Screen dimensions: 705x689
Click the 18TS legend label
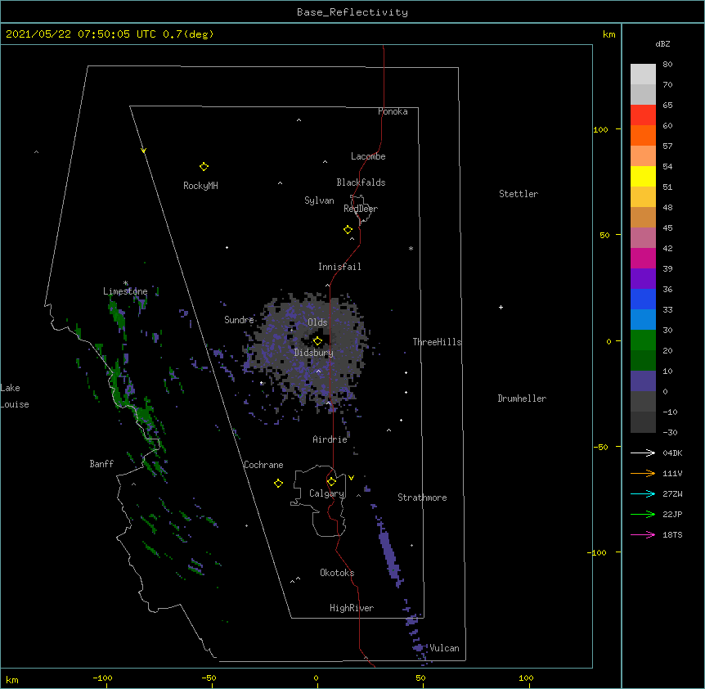coord(672,534)
